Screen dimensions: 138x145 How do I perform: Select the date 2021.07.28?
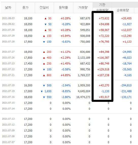(8, 42)
